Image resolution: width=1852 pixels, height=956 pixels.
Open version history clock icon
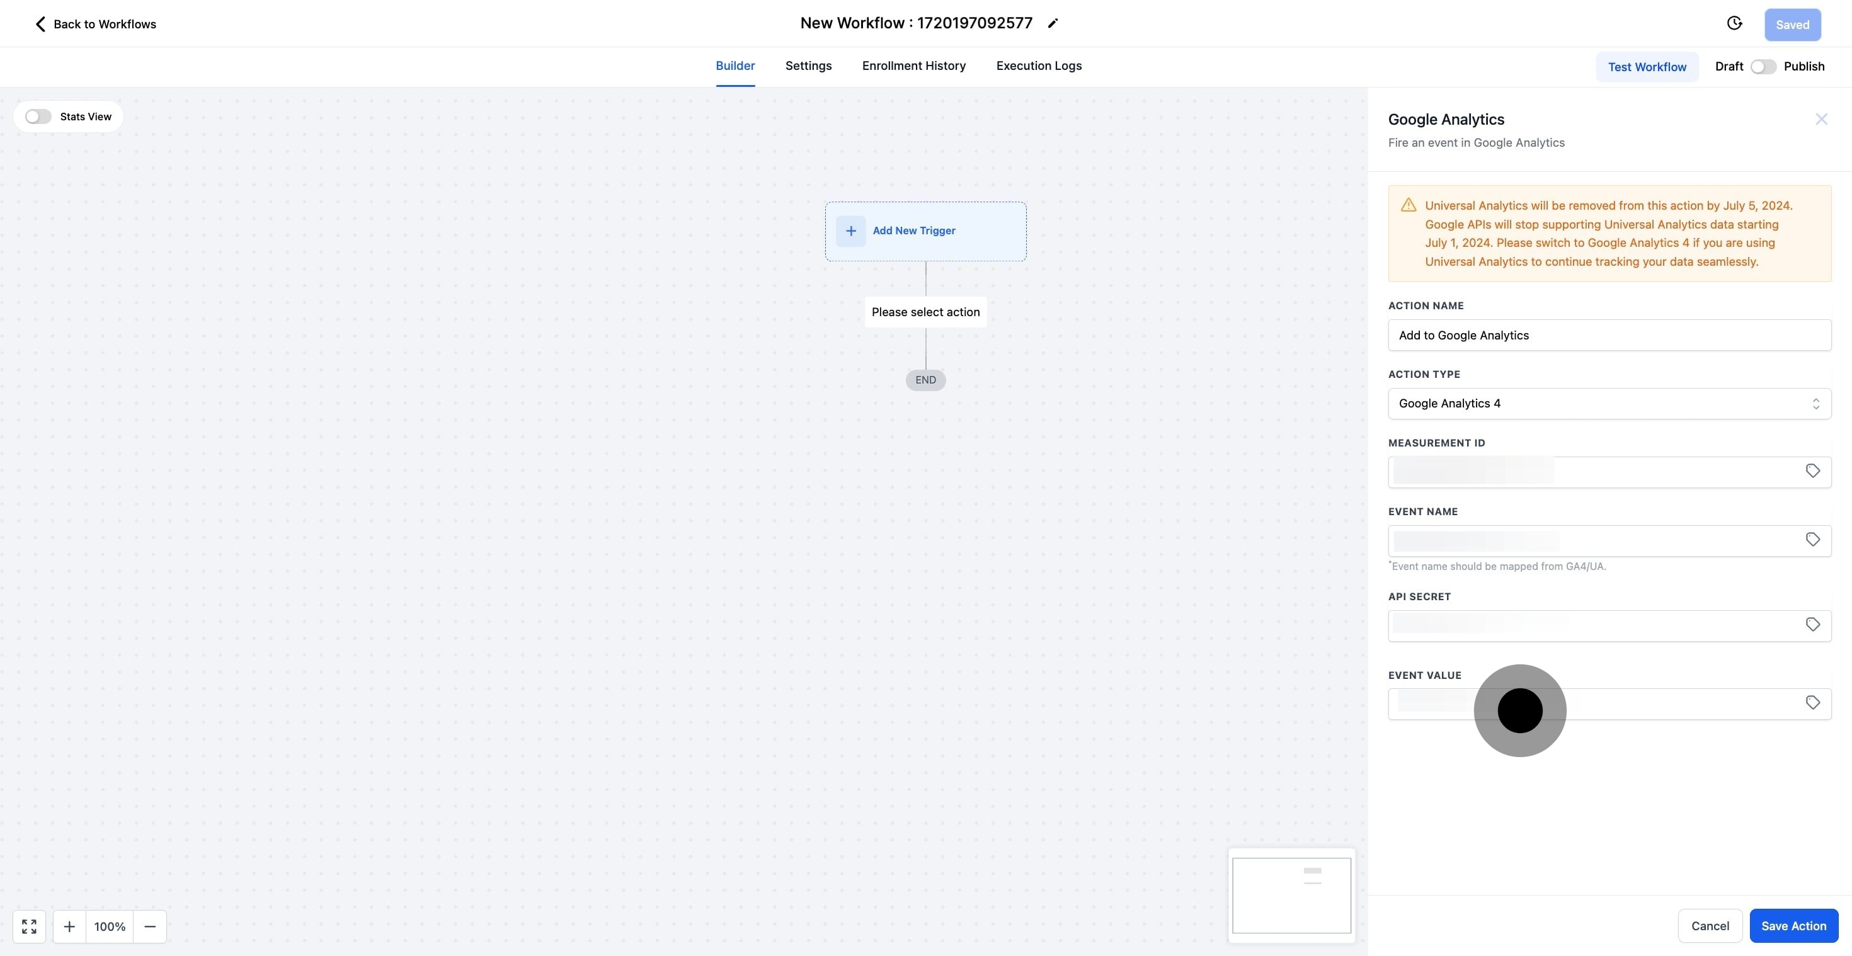[1734, 24]
